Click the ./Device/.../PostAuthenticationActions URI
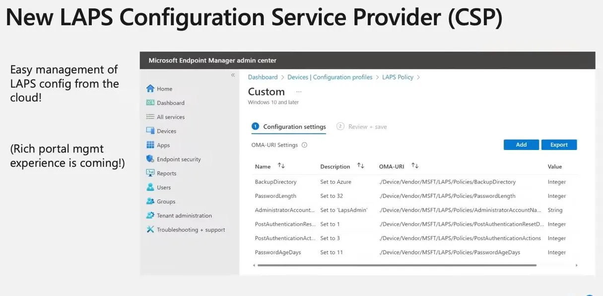Screen dimensions: 603x296 click(460, 239)
